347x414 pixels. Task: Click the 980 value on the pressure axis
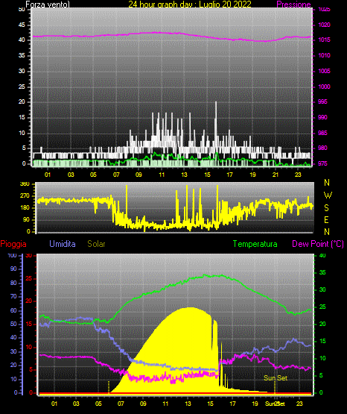pyautogui.click(x=322, y=148)
